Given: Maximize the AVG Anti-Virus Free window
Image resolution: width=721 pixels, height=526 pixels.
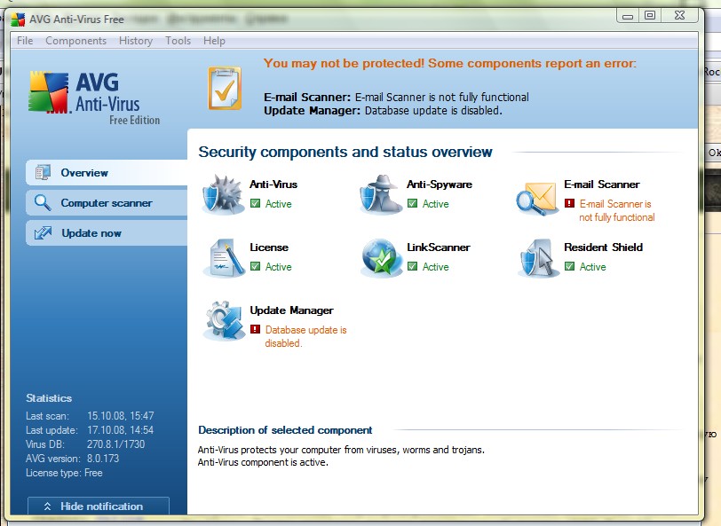Looking at the screenshot, I should (650, 16).
